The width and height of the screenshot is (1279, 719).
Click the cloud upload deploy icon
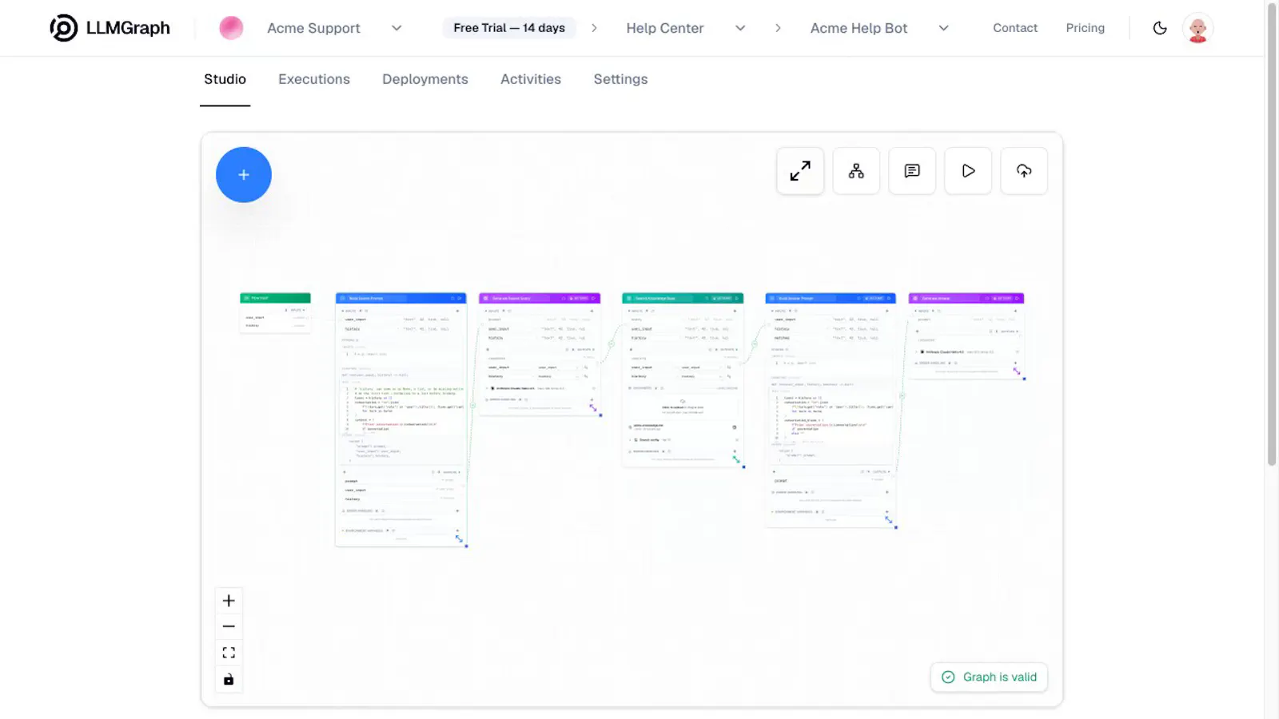pos(1024,171)
